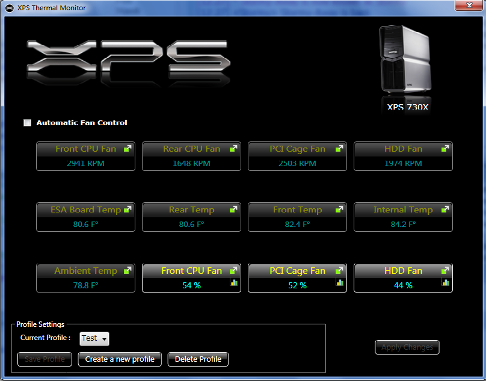Pop out the HDD Fan percent tile
This screenshot has width=486, height=381.
(x=445, y=270)
